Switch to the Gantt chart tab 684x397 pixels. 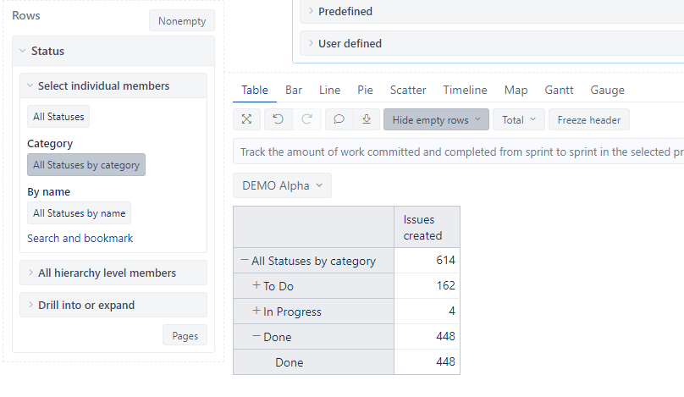pyautogui.click(x=559, y=90)
